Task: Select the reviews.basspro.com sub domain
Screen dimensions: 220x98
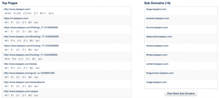Action: pyautogui.click(x=157, y=46)
